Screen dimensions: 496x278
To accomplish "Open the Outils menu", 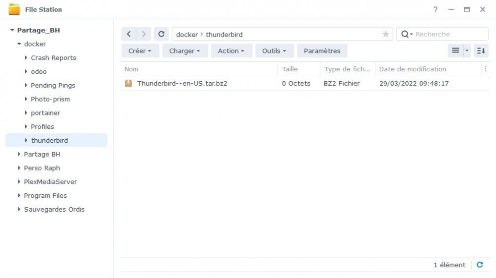I will (274, 51).
